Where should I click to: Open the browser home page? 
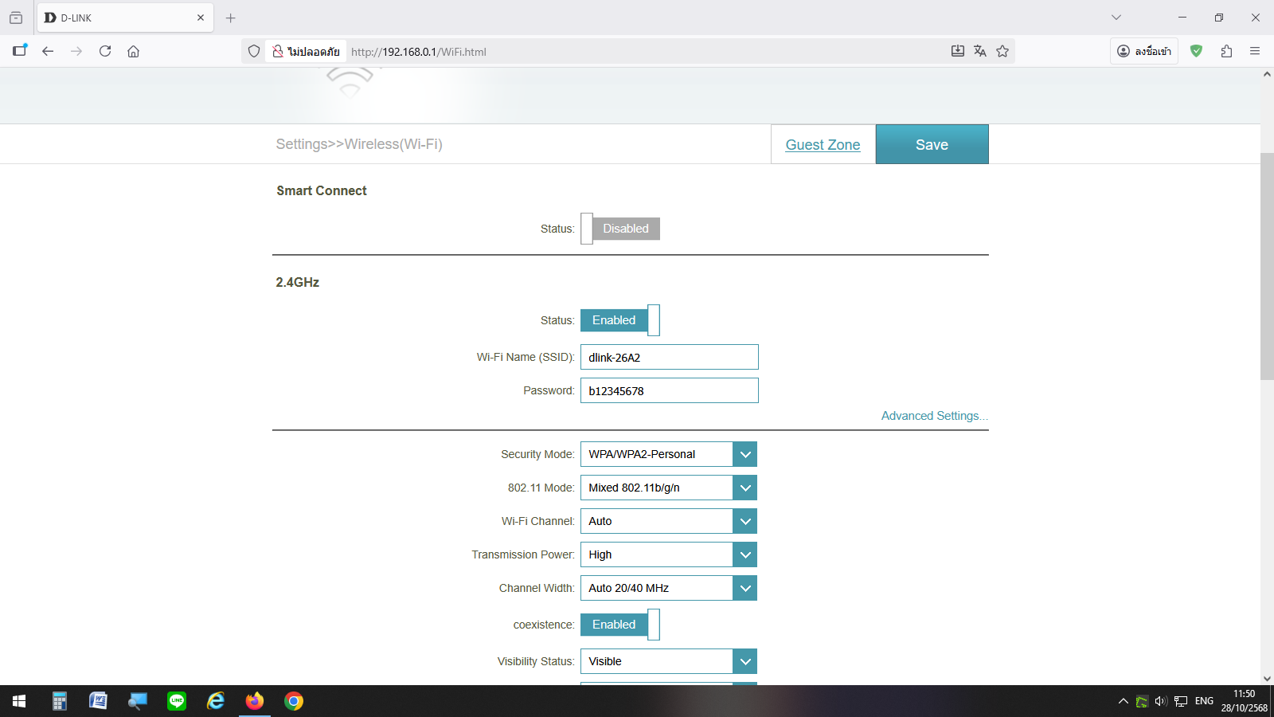(x=133, y=51)
